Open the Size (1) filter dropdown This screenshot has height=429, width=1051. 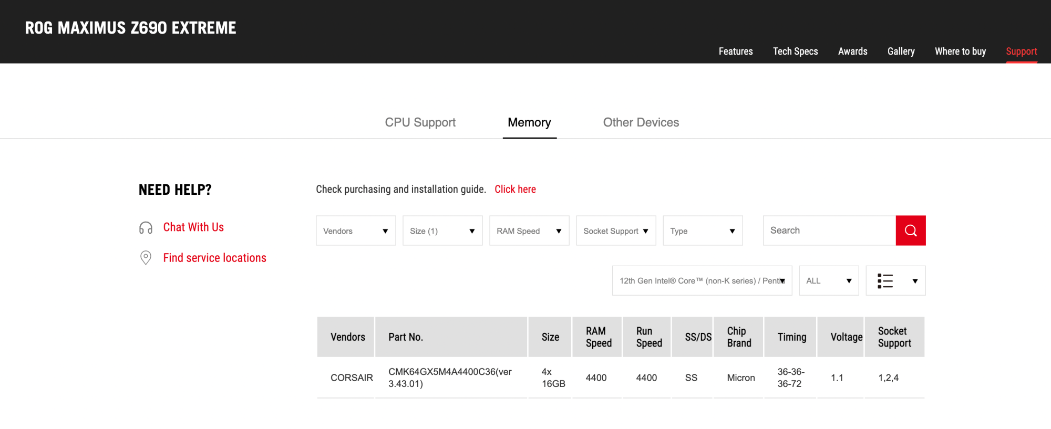442,231
